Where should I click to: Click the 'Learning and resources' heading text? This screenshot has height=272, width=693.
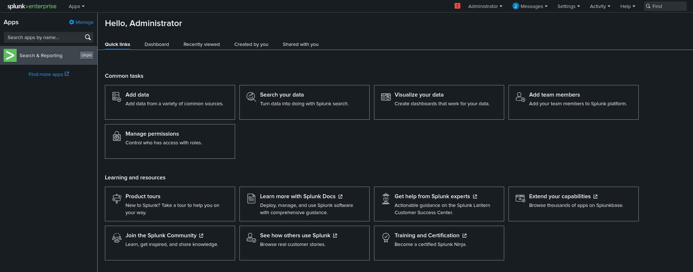(135, 177)
